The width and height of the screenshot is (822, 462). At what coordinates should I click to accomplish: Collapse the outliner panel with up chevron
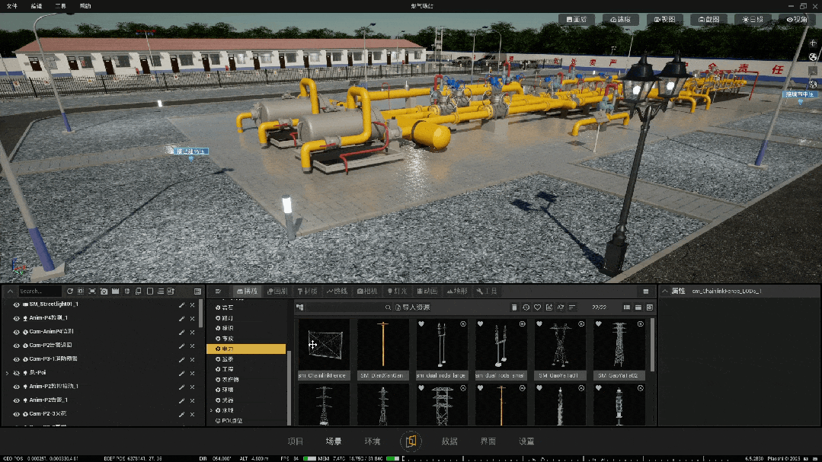coord(10,292)
